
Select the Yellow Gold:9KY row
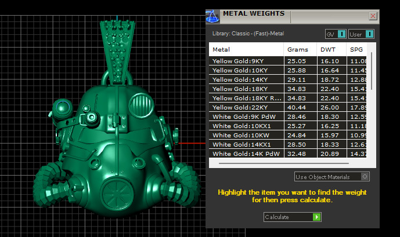click(x=288, y=61)
